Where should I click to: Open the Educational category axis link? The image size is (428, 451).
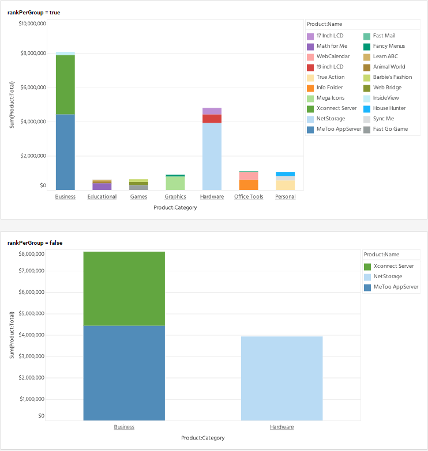(102, 197)
